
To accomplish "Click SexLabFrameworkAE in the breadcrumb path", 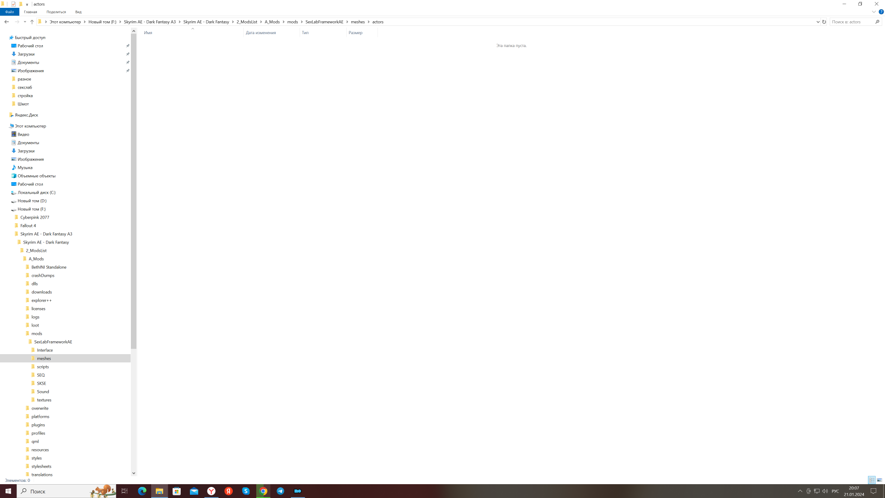I will click(324, 22).
